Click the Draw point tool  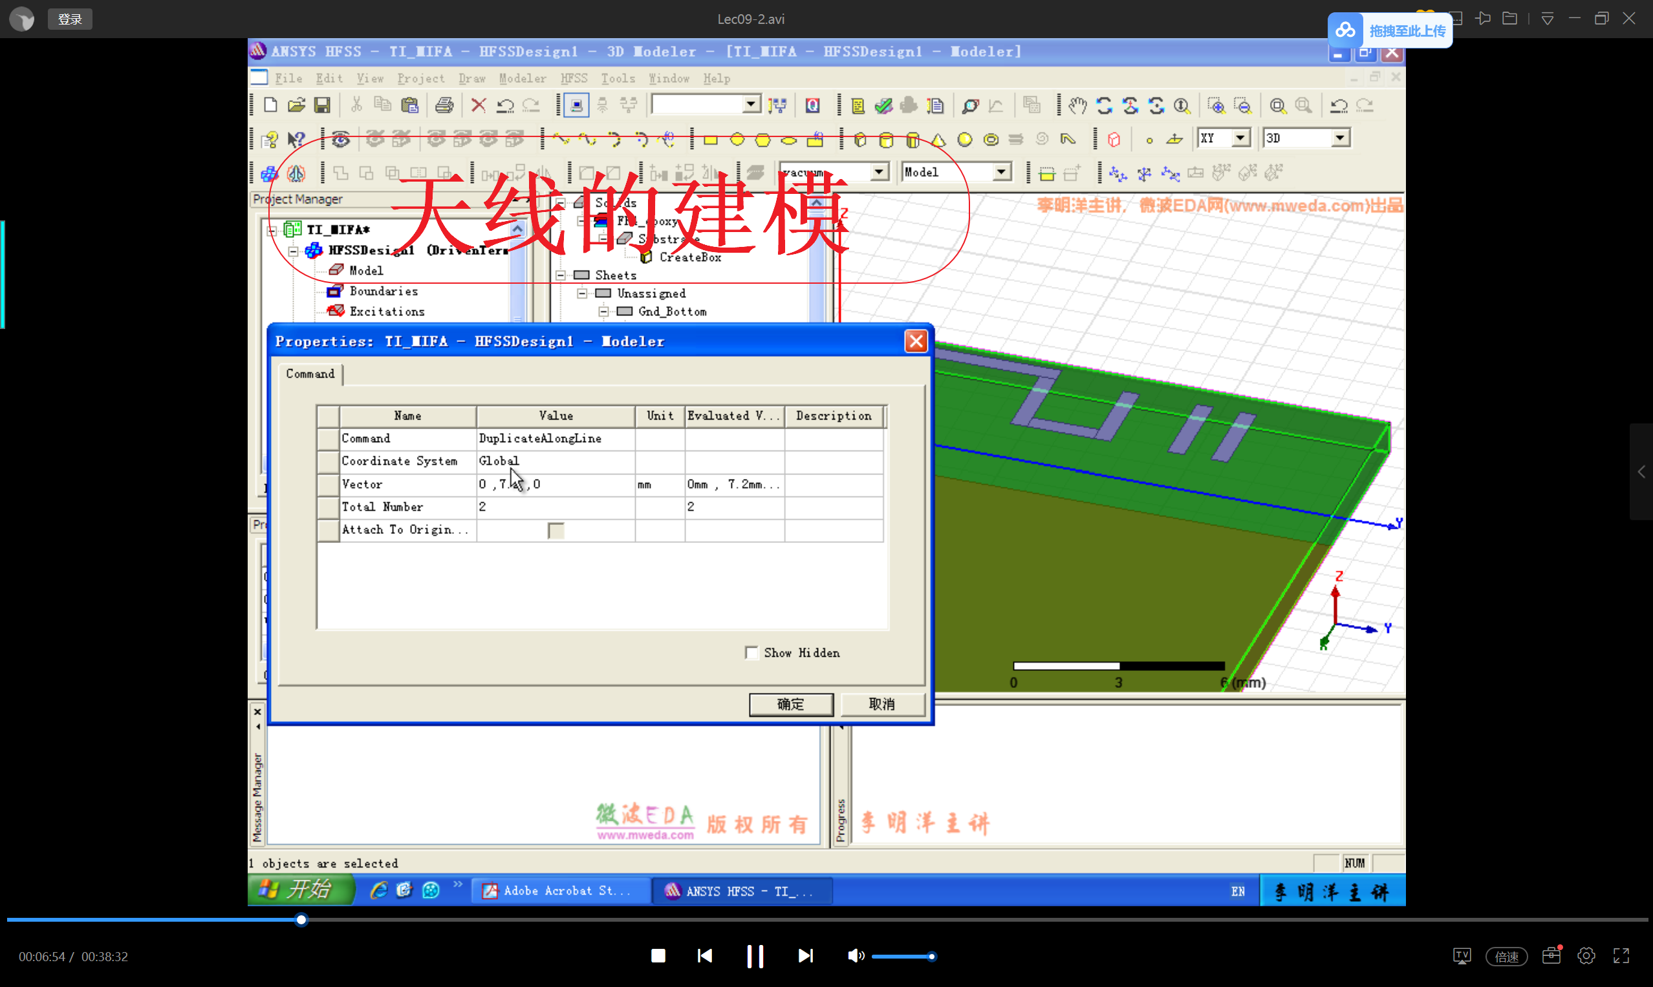(1149, 140)
